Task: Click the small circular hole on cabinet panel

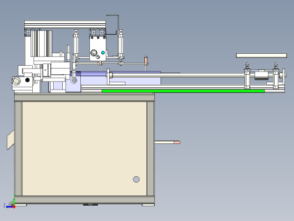Action: pyautogui.click(x=136, y=179)
